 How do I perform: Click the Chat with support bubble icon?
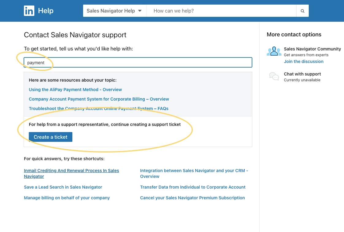click(274, 76)
